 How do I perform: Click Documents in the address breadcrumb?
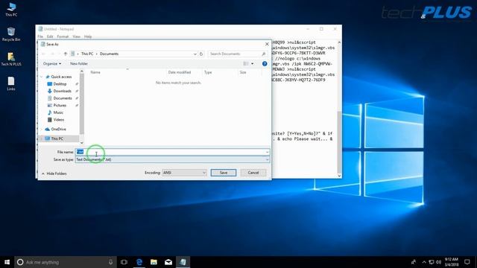[x=109, y=54]
